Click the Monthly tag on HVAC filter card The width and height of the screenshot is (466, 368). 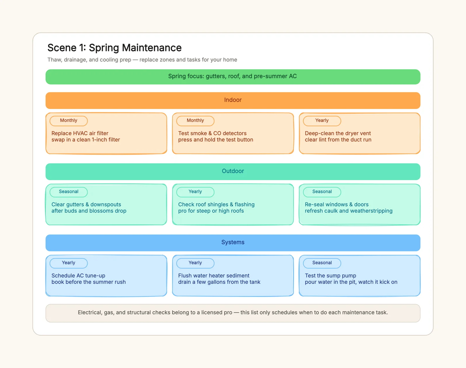[69, 121]
